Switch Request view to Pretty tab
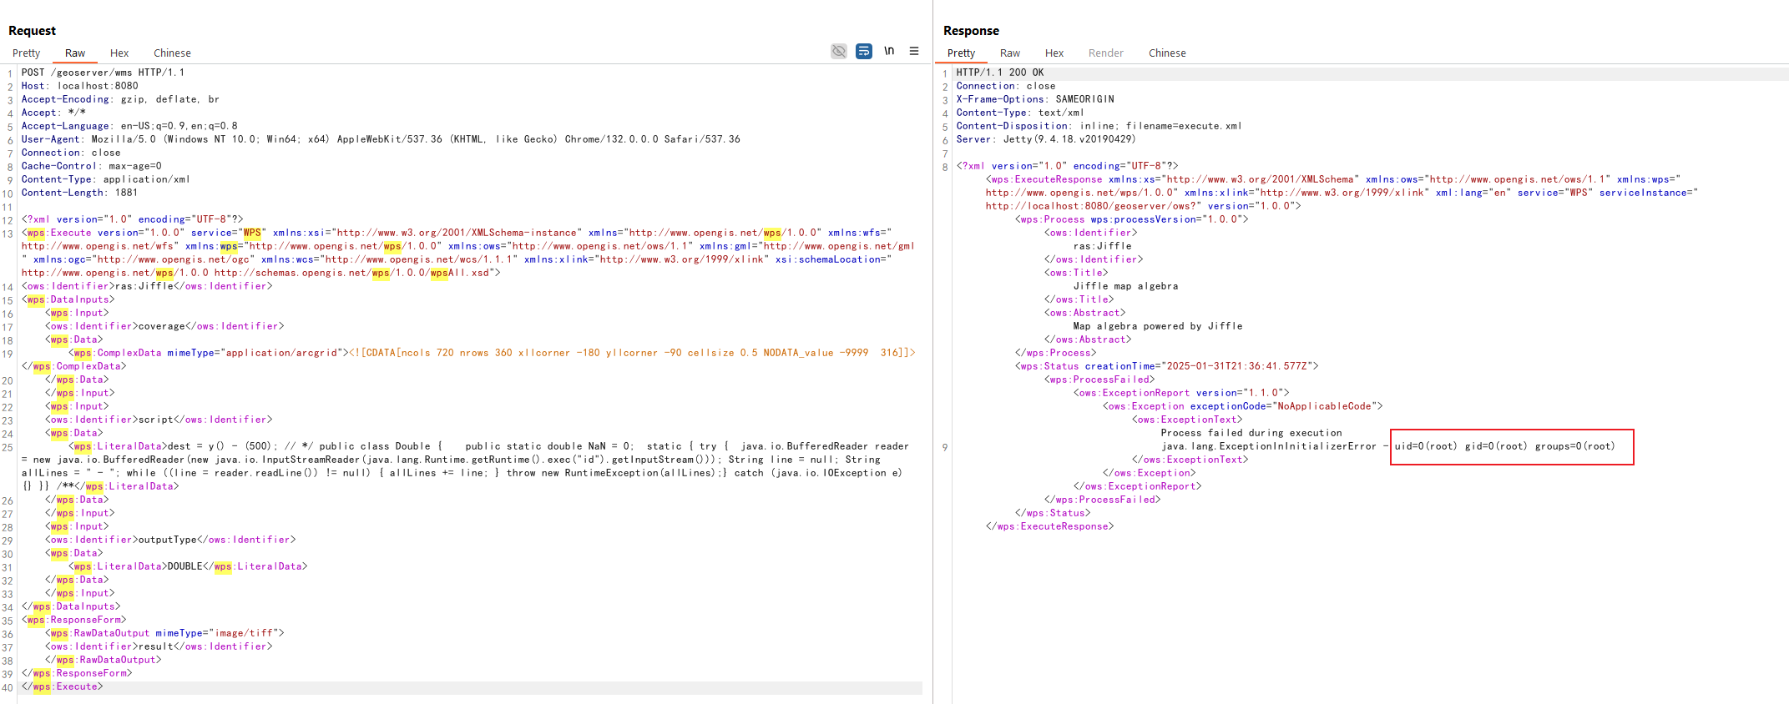The image size is (1789, 704). click(26, 53)
